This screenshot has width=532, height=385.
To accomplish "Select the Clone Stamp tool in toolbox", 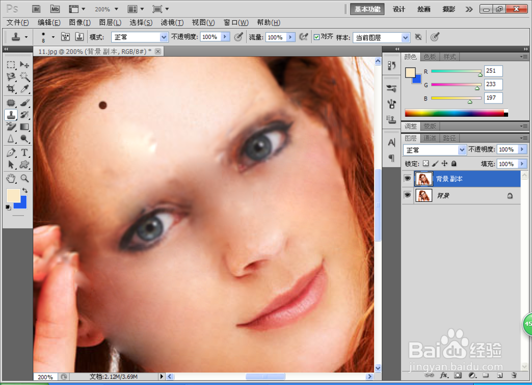I will tap(11, 115).
